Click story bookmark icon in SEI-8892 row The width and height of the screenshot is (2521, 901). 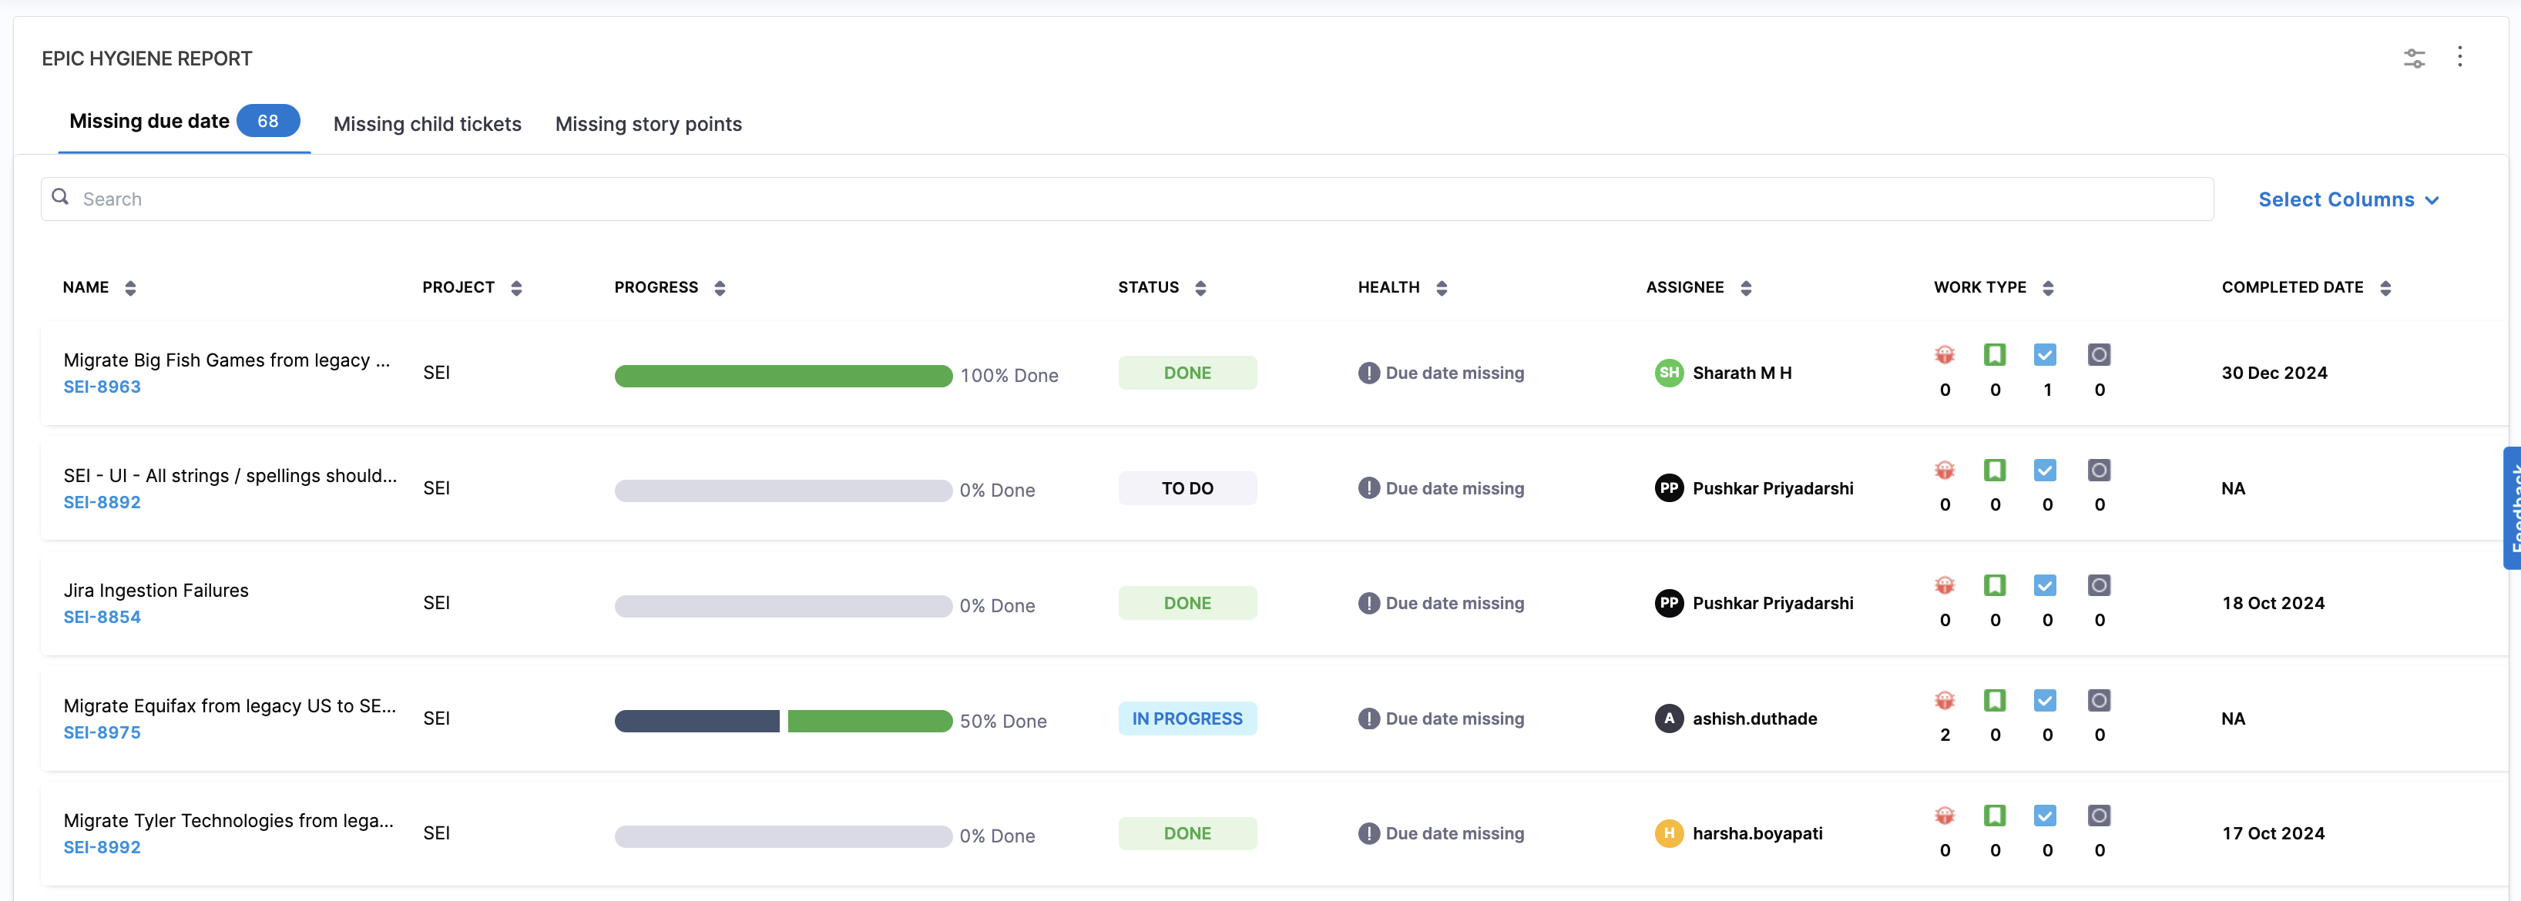point(1995,470)
